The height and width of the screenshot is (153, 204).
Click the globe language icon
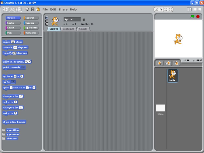(x=27, y=9)
